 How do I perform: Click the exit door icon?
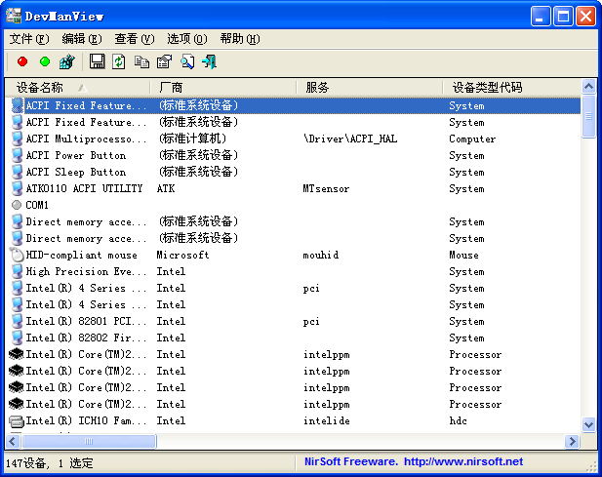[209, 62]
